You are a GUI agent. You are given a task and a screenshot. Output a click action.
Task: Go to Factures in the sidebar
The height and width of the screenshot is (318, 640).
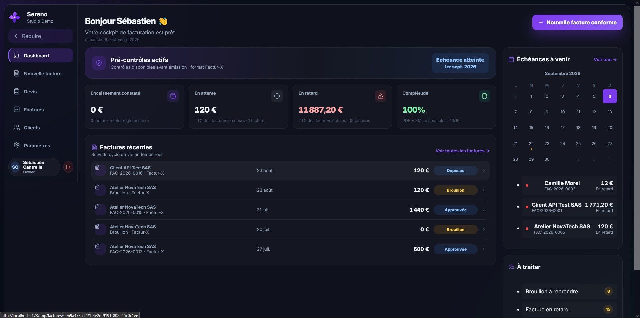[x=41, y=110]
